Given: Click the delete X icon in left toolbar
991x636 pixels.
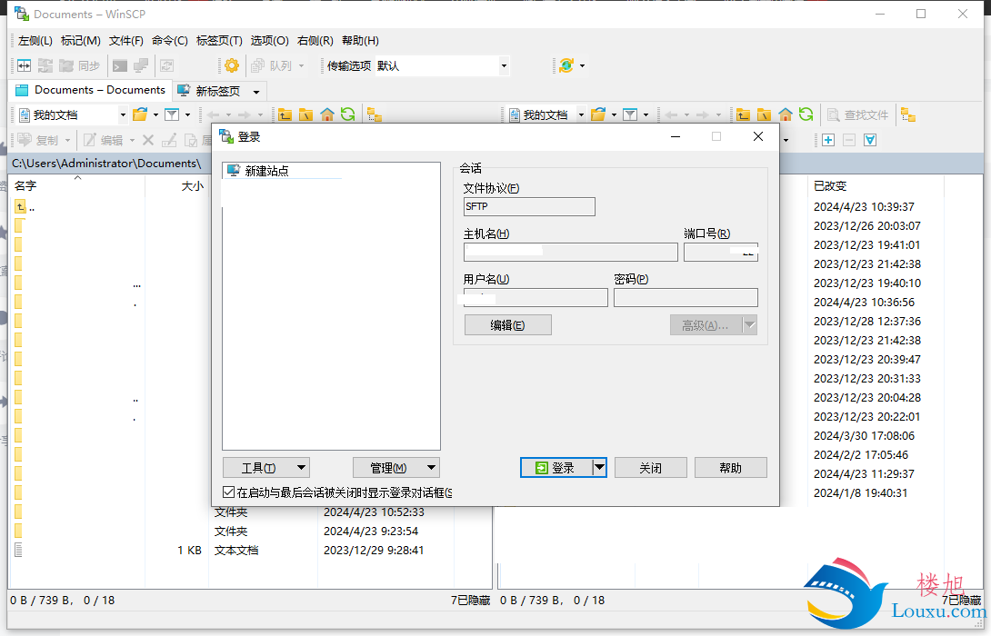Looking at the screenshot, I should click(148, 140).
